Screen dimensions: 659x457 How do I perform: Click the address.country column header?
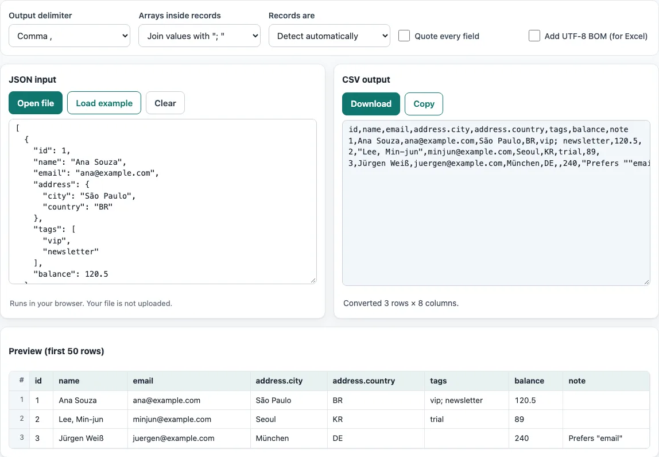point(375,381)
